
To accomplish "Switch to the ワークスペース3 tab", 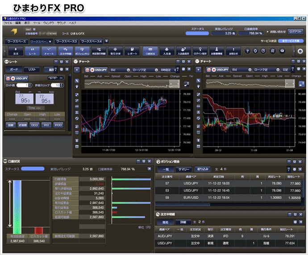I will [67, 41].
